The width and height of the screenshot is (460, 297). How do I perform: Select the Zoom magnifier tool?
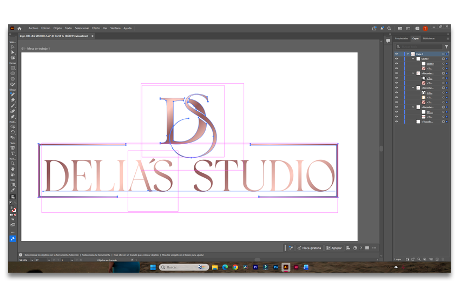[x=12, y=164]
